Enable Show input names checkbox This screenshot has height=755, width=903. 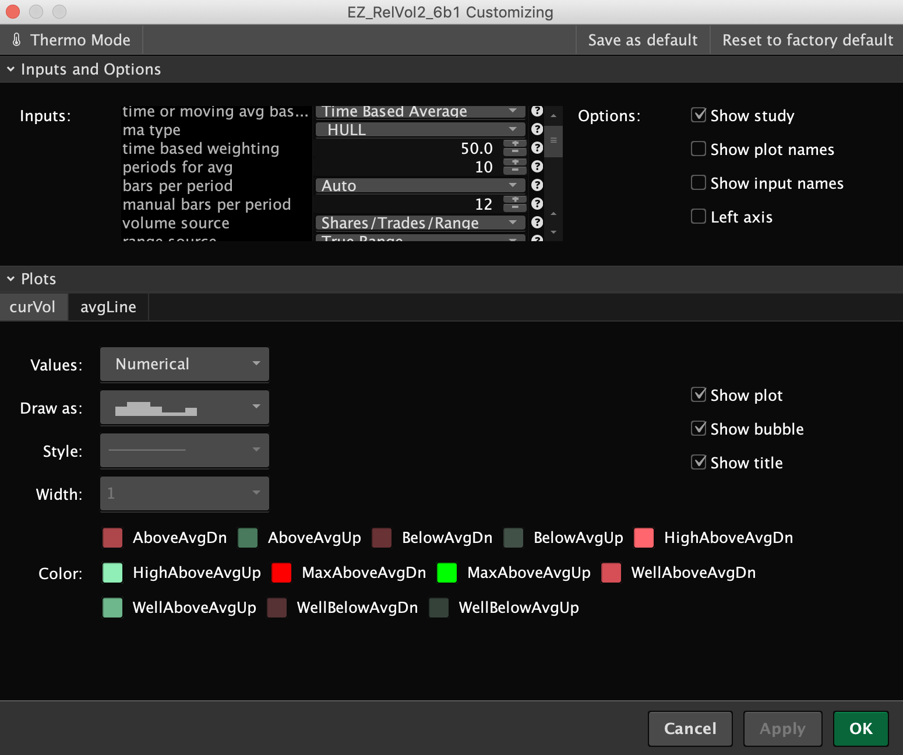coord(699,182)
